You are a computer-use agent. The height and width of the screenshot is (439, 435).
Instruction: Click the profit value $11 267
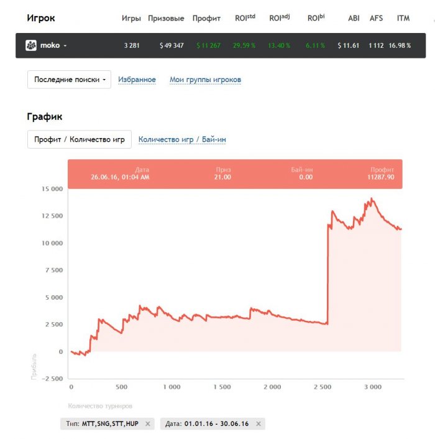[x=208, y=45]
